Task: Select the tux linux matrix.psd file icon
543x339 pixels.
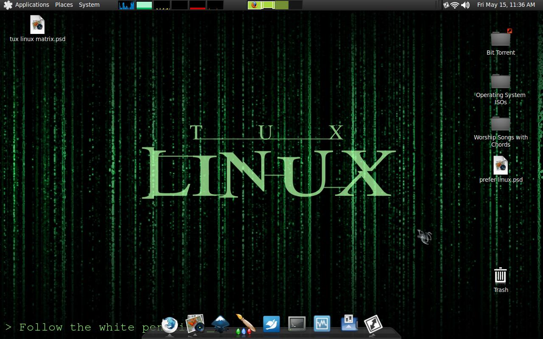Action: [x=37, y=25]
